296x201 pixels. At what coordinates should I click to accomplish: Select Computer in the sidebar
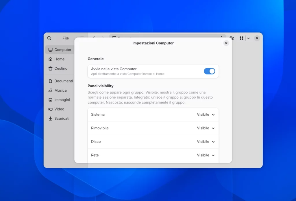(x=60, y=50)
